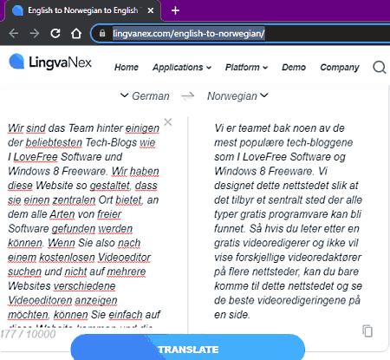Image resolution: width=390 pixels, height=360 pixels.
Task: Open the Demo page
Action: pyautogui.click(x=294, y=68)
